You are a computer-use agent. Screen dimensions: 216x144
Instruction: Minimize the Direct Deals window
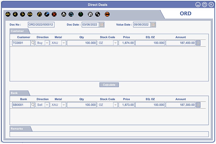tap(198, 5)
